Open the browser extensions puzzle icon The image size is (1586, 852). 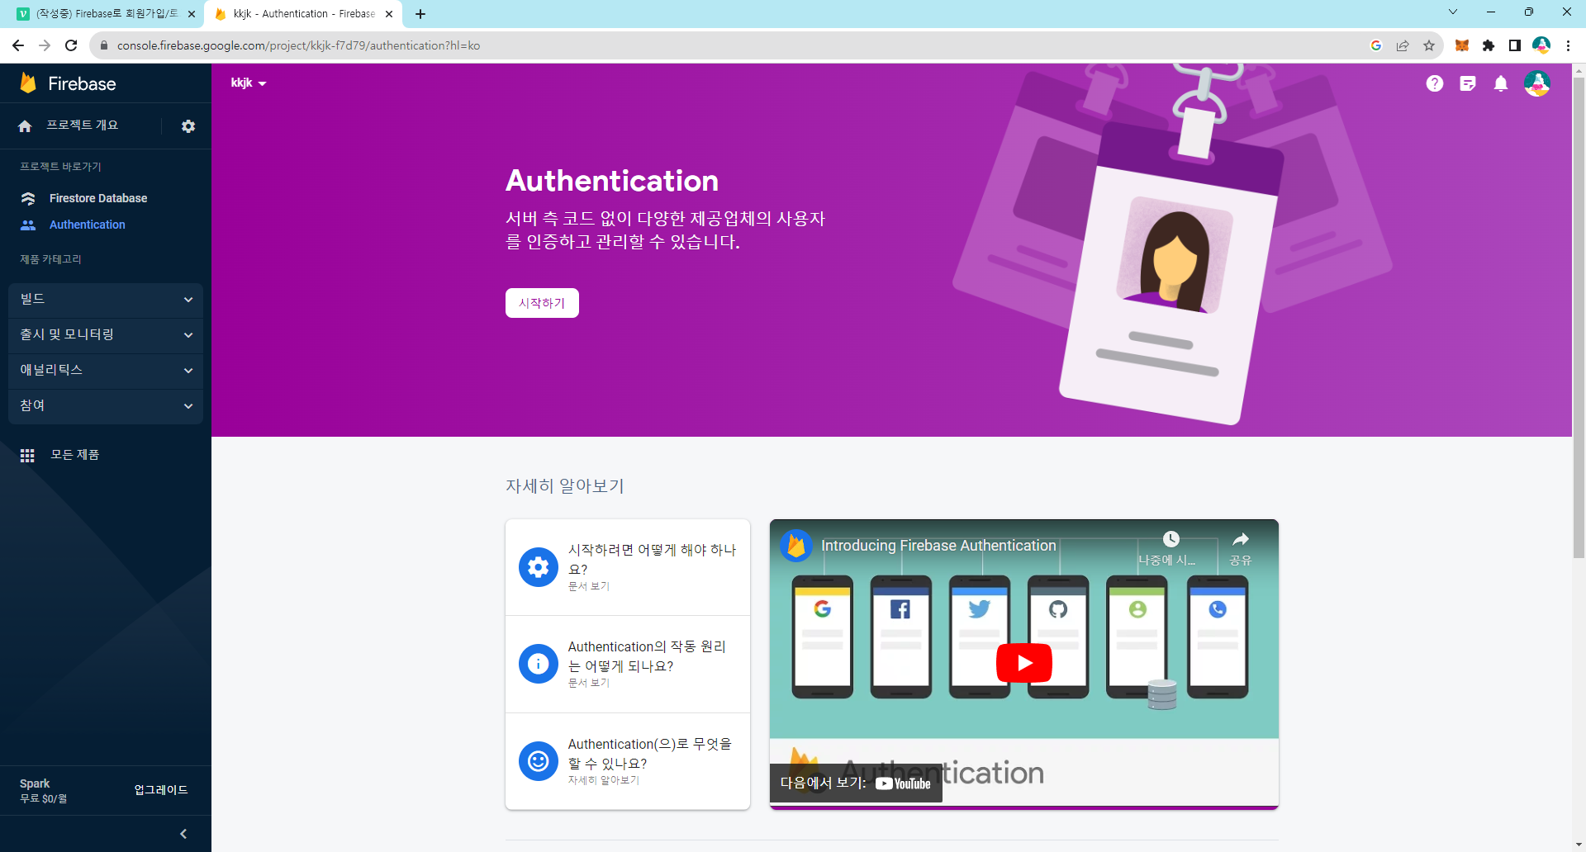(x=1489, y=45)
